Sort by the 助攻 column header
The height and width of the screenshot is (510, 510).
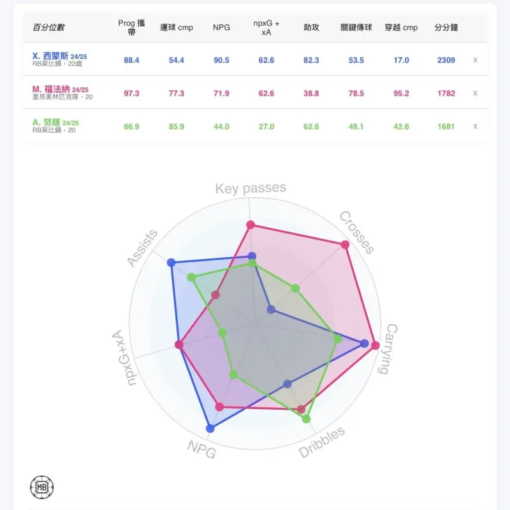311,27
